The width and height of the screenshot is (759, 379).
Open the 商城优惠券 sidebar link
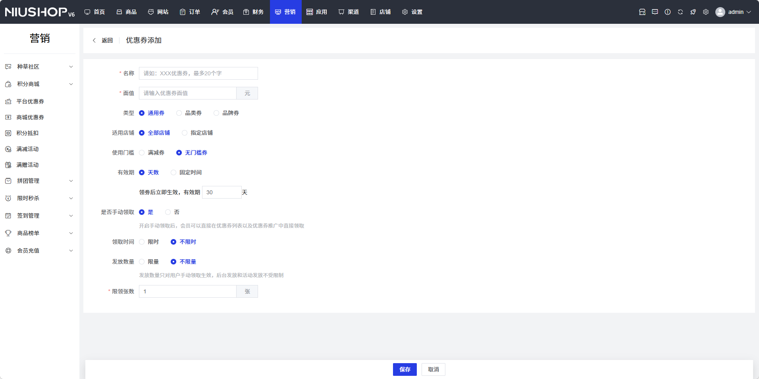coord(30,117)
